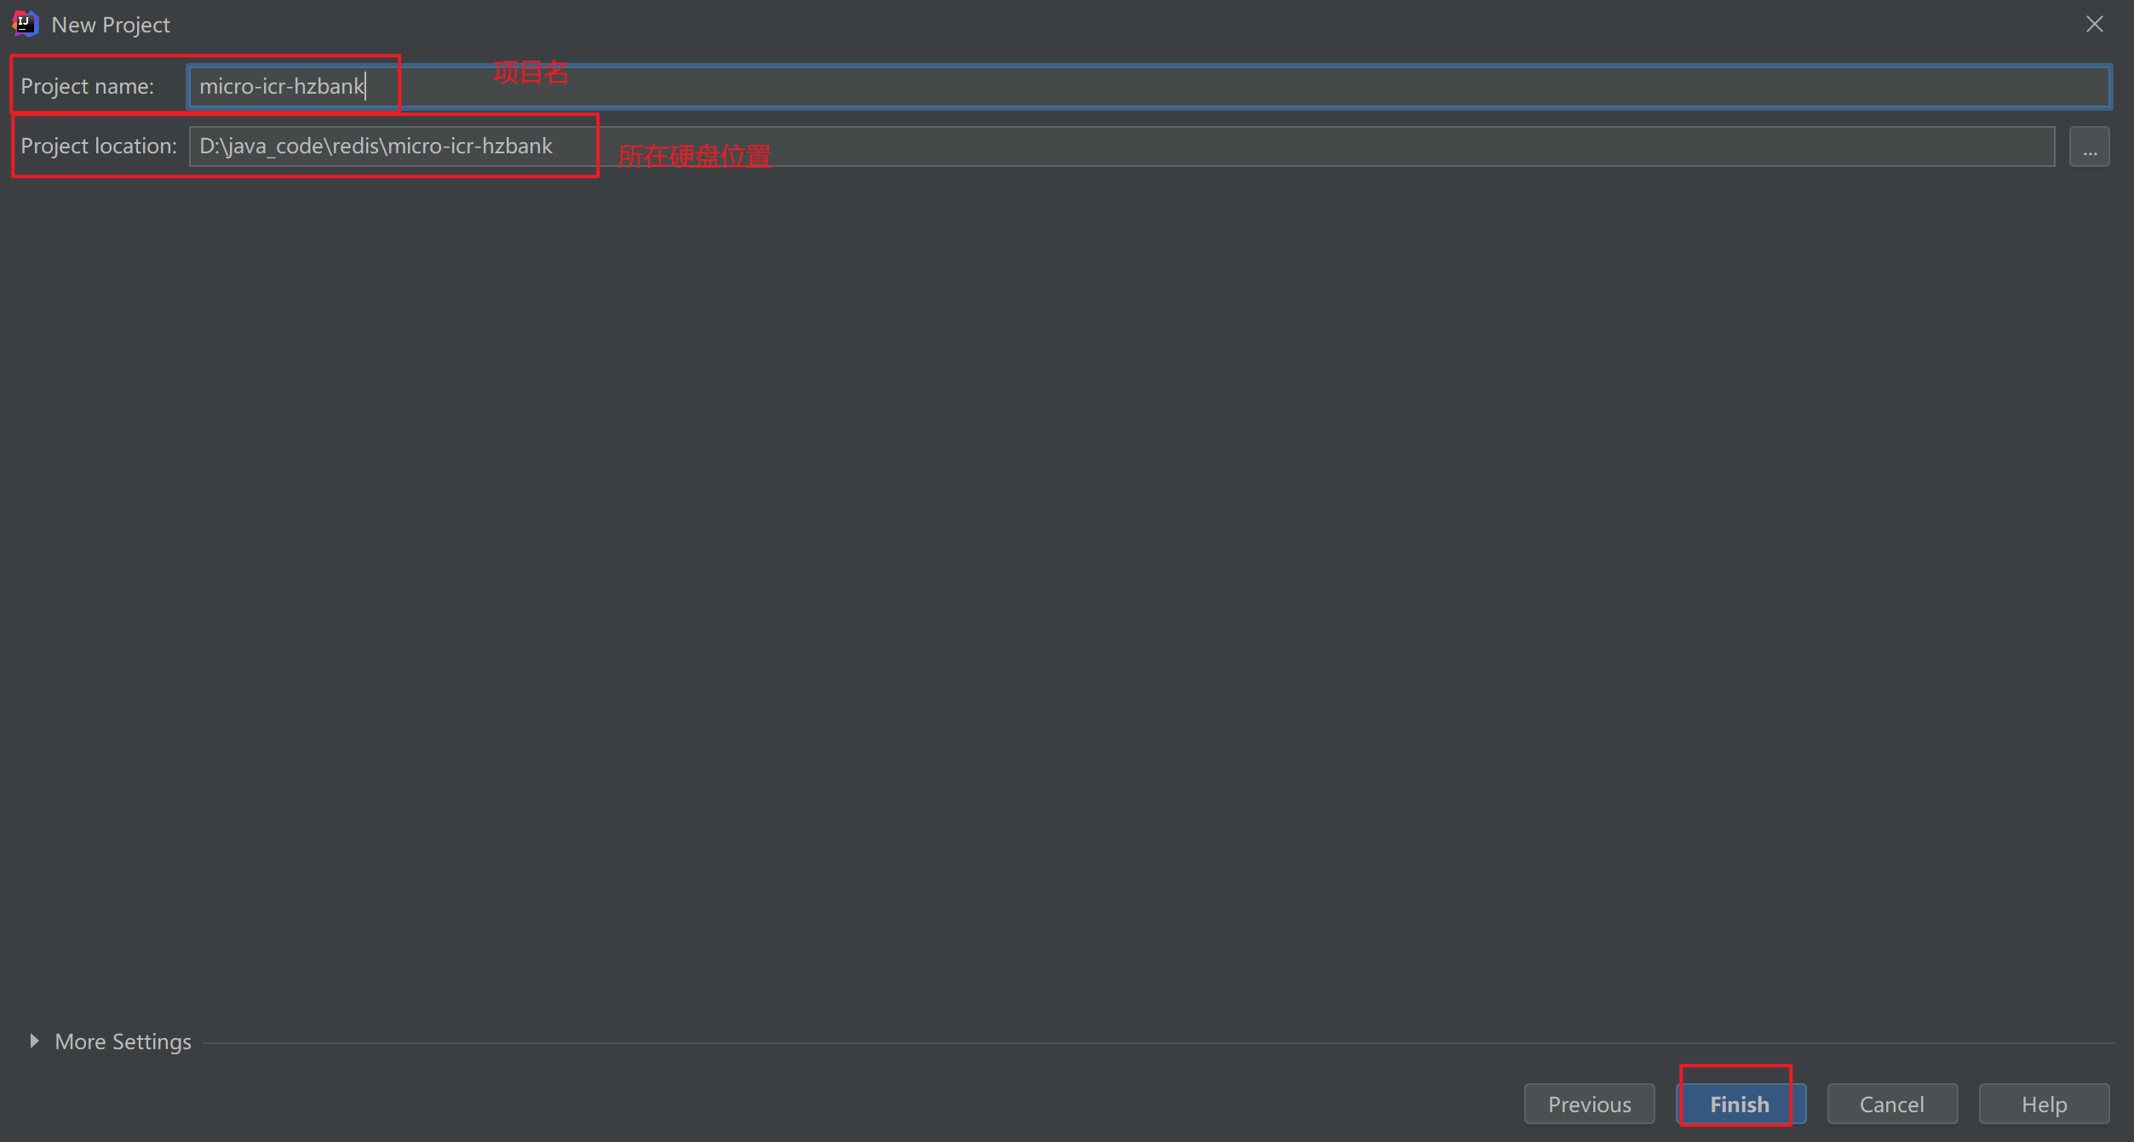Click the IntelliJ IDEA logo icon

(25, 24)
